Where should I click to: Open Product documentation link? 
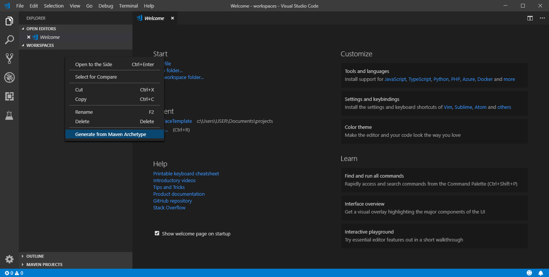[179, 194]
